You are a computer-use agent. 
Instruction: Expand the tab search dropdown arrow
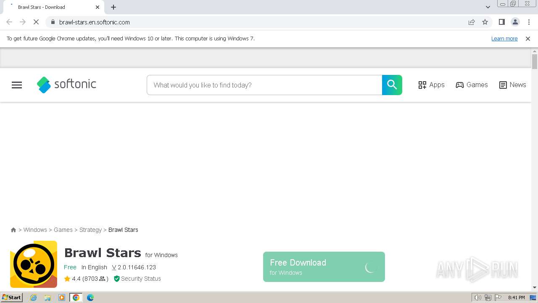(x=488, y=7)
